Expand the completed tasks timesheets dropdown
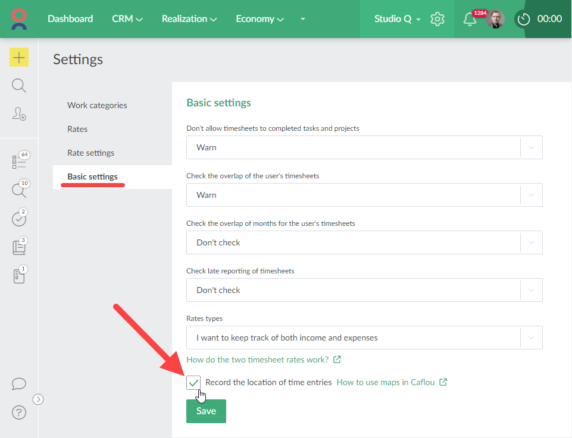This screenshot has width=572, height=438. (x=364, y=147)
